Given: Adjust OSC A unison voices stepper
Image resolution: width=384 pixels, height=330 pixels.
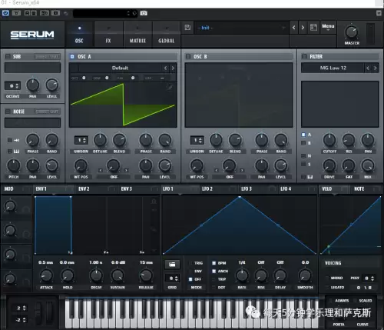Looking at the screenshot, I should coord(81,140).
